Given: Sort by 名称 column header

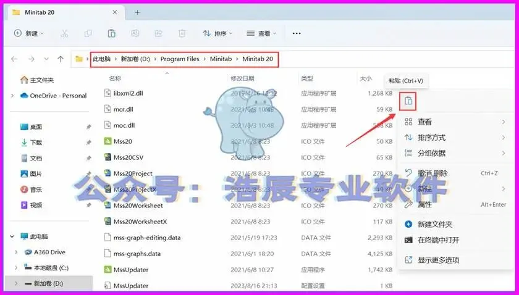Looking at the screenshot, I should 115,78.
